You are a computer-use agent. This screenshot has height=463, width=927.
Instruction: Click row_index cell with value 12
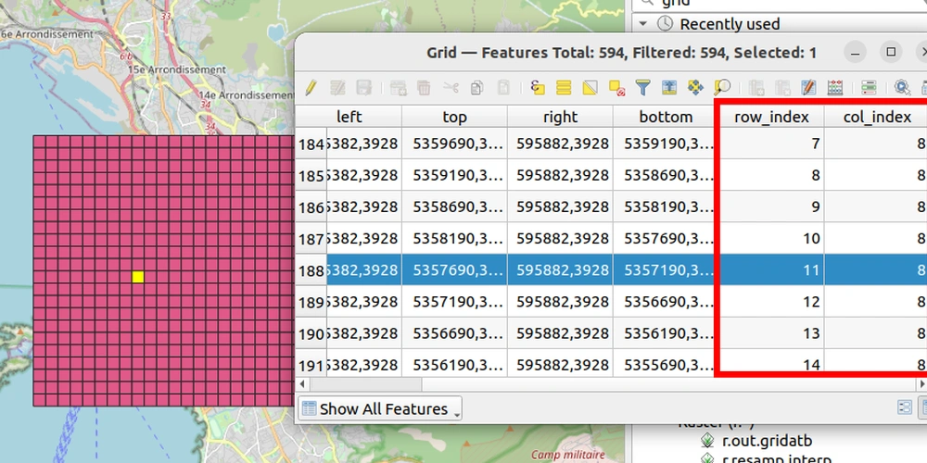(x=771, y=303)
